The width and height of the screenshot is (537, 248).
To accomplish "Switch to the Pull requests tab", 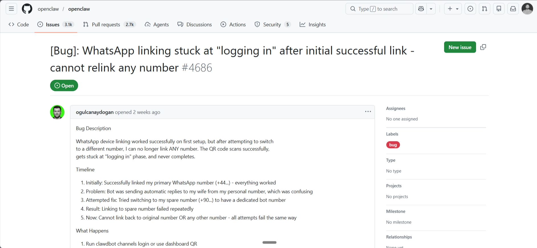I will coord(109,24).
